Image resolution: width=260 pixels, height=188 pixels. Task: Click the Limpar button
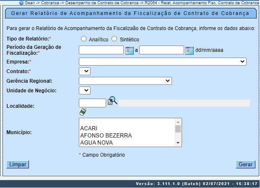click(18, 164)
